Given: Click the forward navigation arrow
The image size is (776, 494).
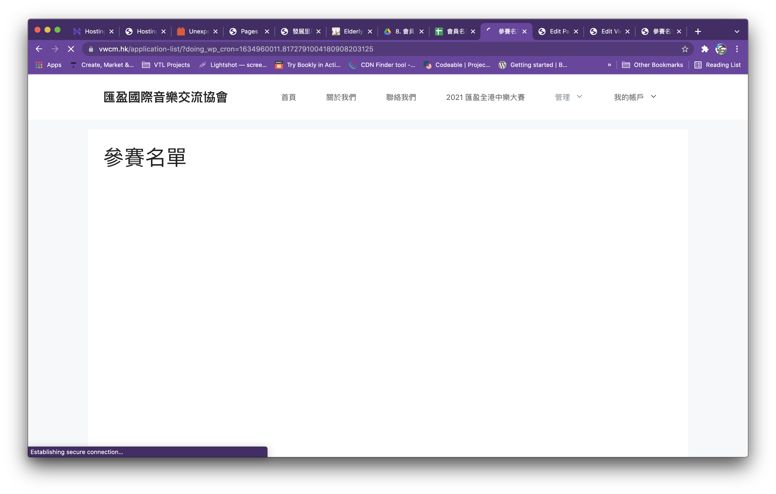Looking at the screenshot, I should tap(55, 49).
